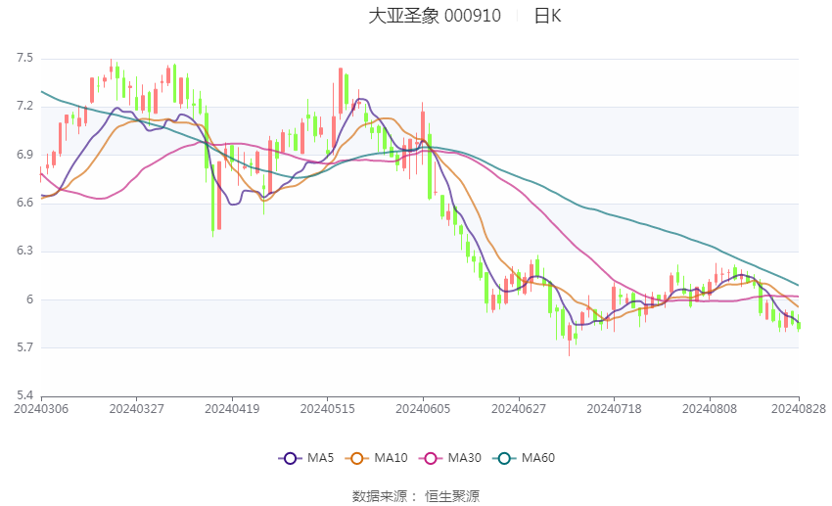This screenshot has width=832, height=506.
Task: Select x-axis date label 20240515
Action: (x=327, y=409)
